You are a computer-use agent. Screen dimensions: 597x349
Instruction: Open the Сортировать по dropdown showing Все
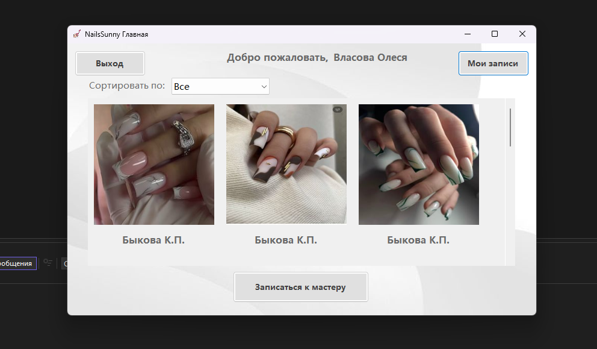(220, 86)
